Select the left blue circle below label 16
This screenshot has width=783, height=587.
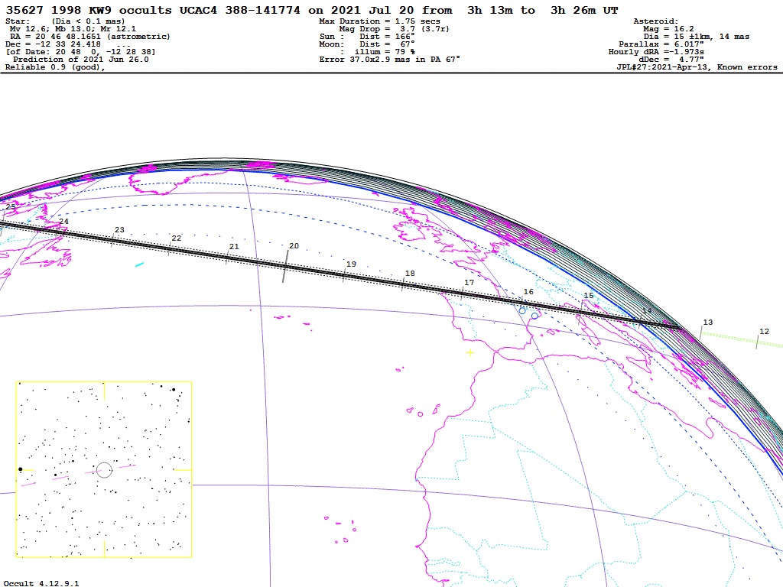[522, 310]
